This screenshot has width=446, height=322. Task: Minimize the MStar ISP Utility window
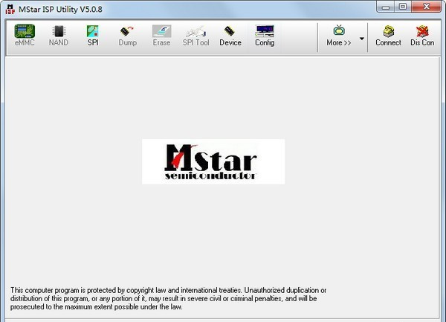tap(386, 7)
